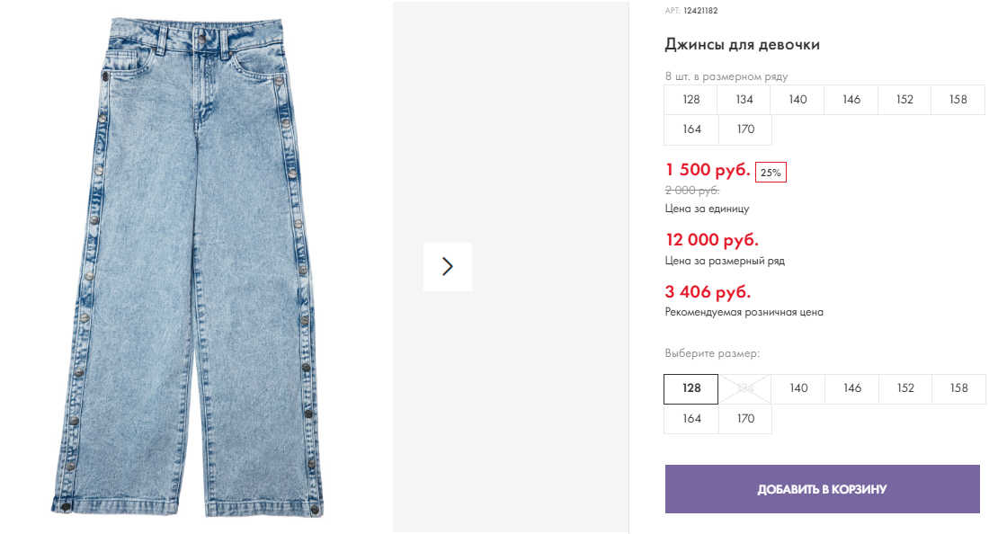
Task: Add the jeans to the cart
Action: point(822,489)
